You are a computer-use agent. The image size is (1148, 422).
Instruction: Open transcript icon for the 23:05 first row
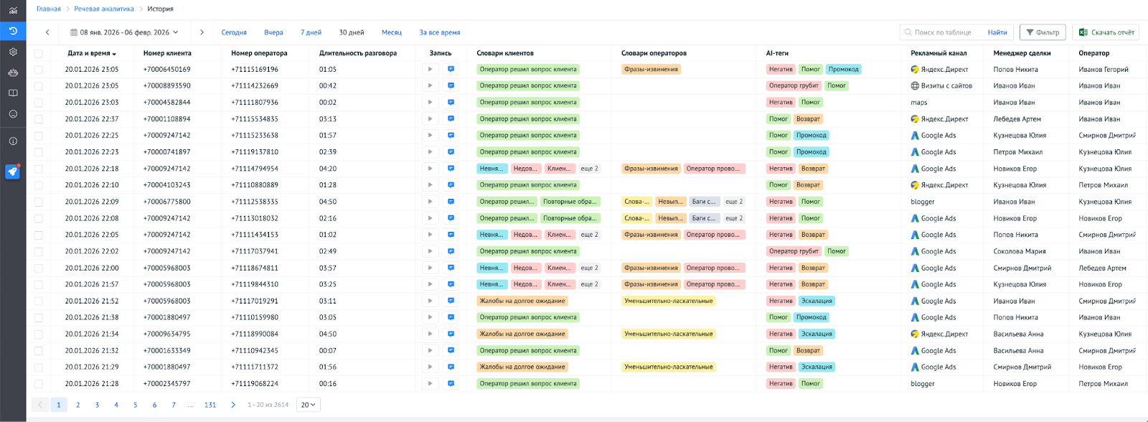click(451, 70)
